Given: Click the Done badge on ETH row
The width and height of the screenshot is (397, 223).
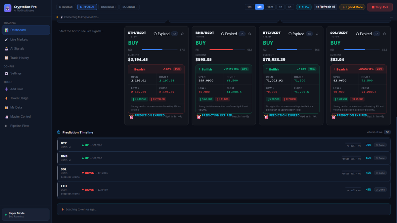Looking at the screenshot, I should click(x=380, y=190).
